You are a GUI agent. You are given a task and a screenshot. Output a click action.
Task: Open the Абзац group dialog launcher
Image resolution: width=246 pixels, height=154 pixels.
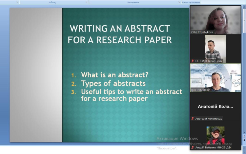[87, 2]
